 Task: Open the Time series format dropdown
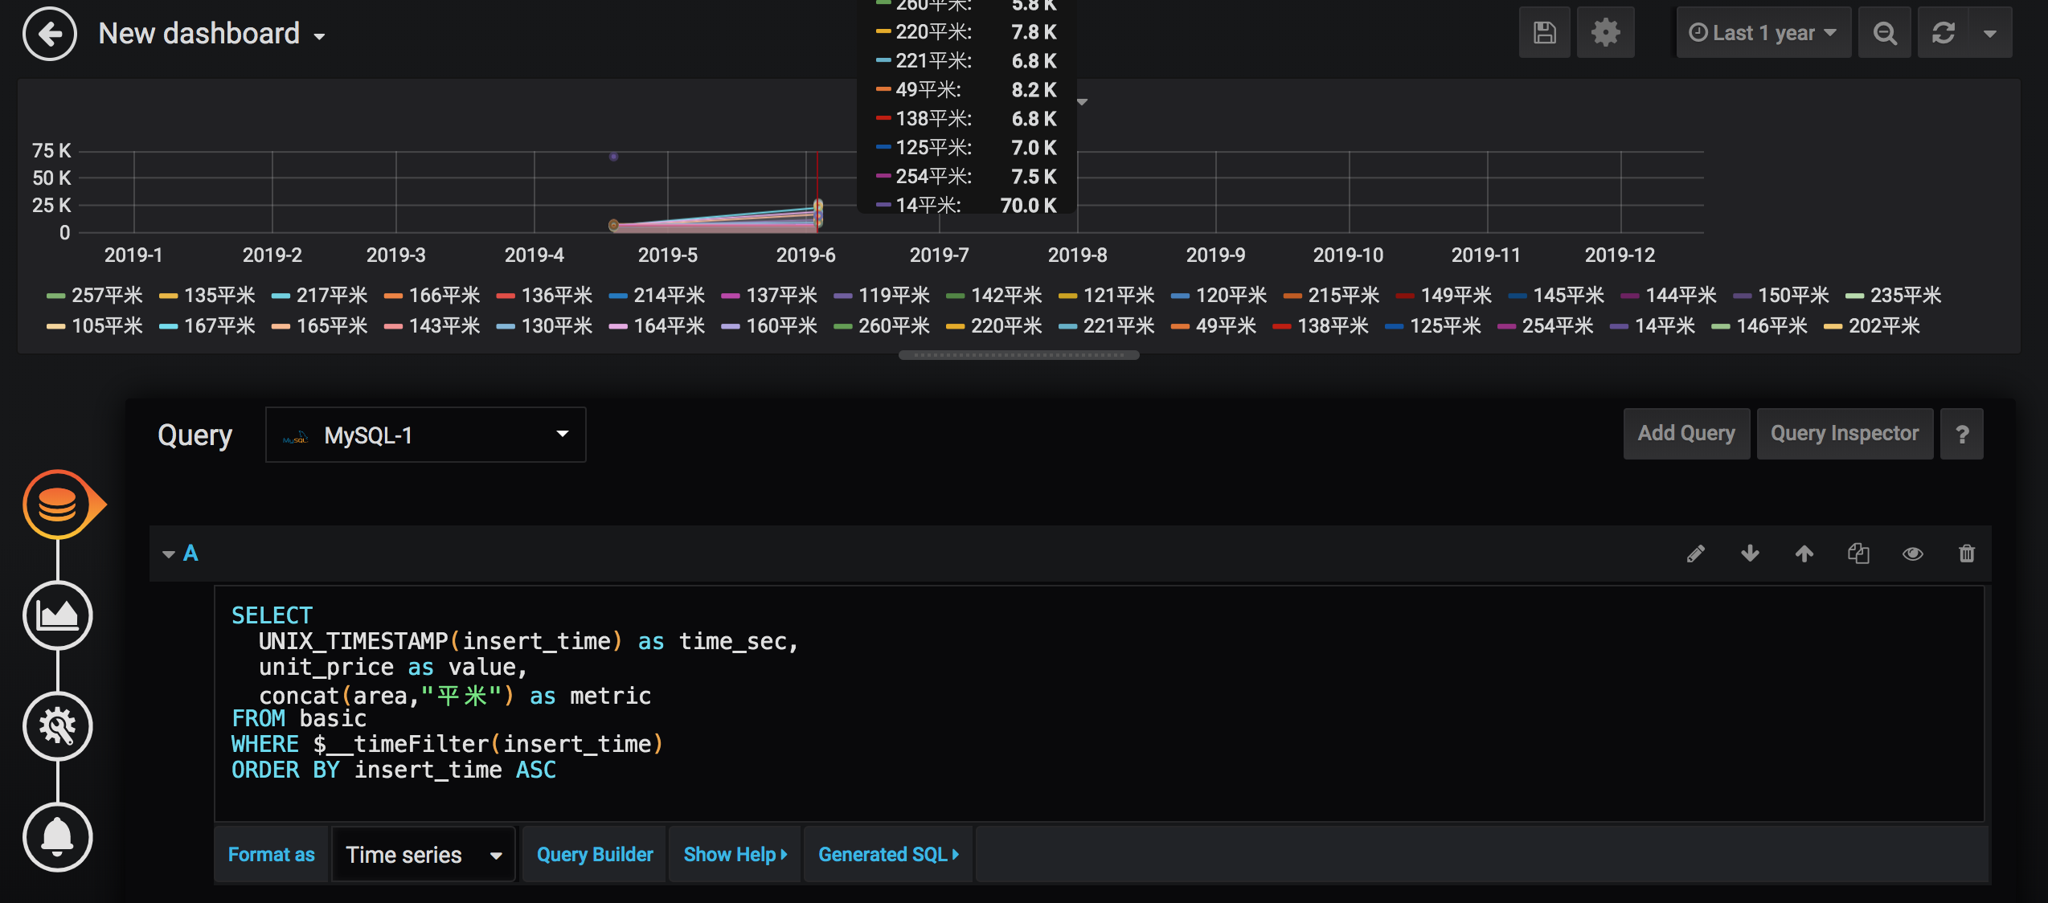coord(424,855)
